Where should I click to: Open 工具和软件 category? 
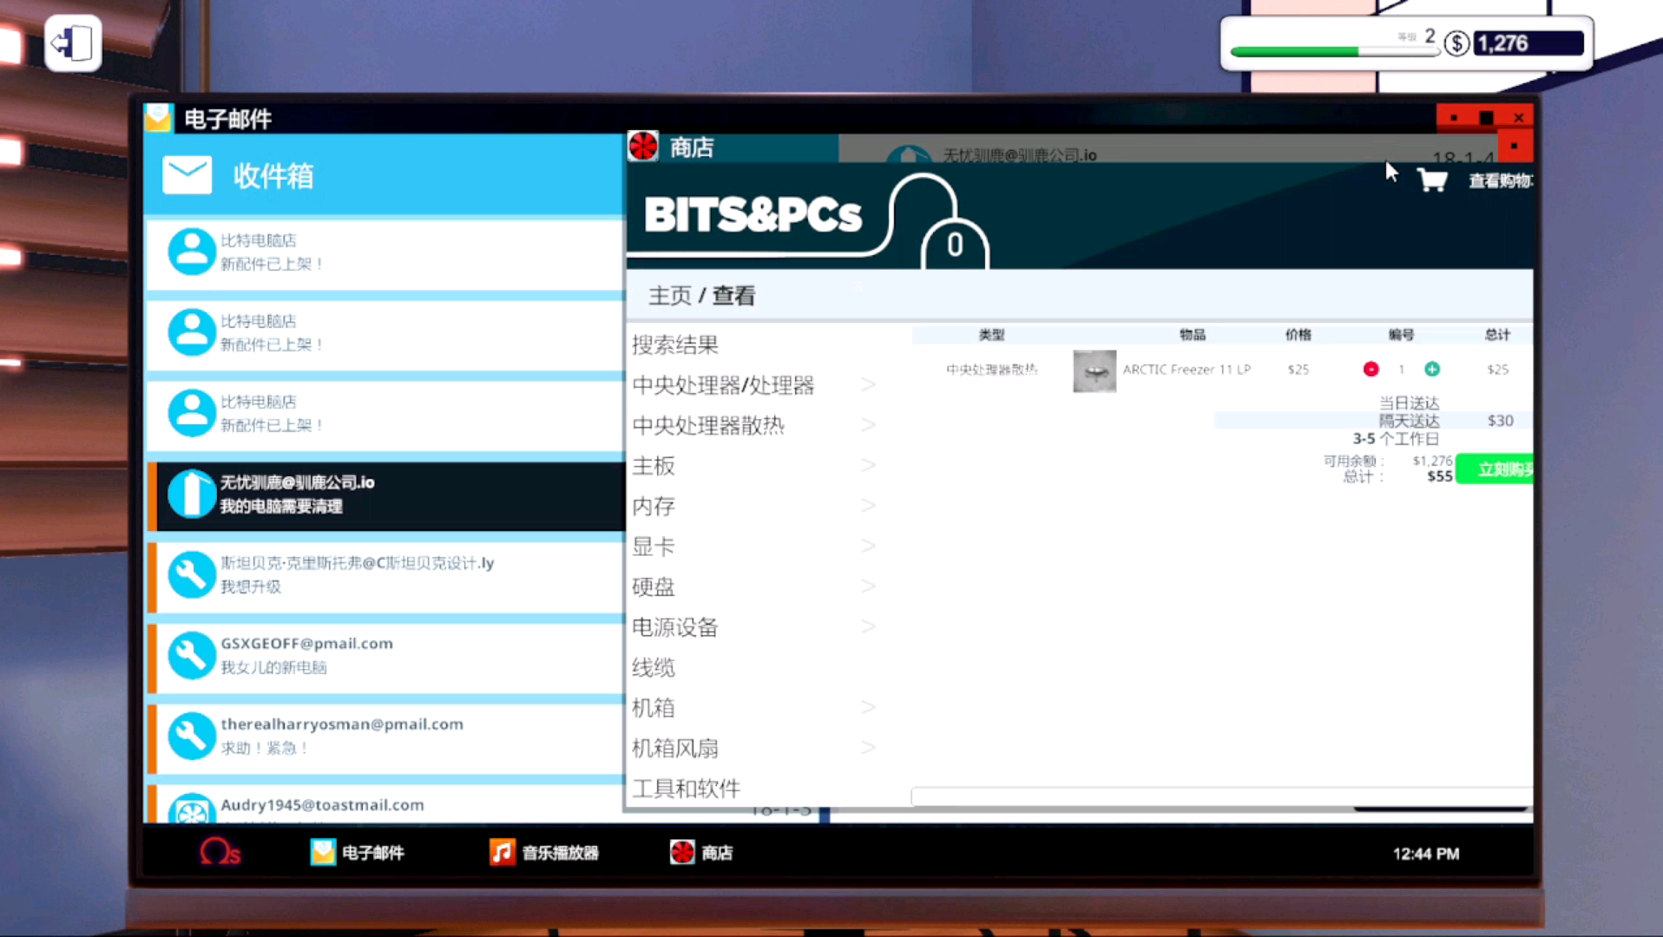click(687, 788)
